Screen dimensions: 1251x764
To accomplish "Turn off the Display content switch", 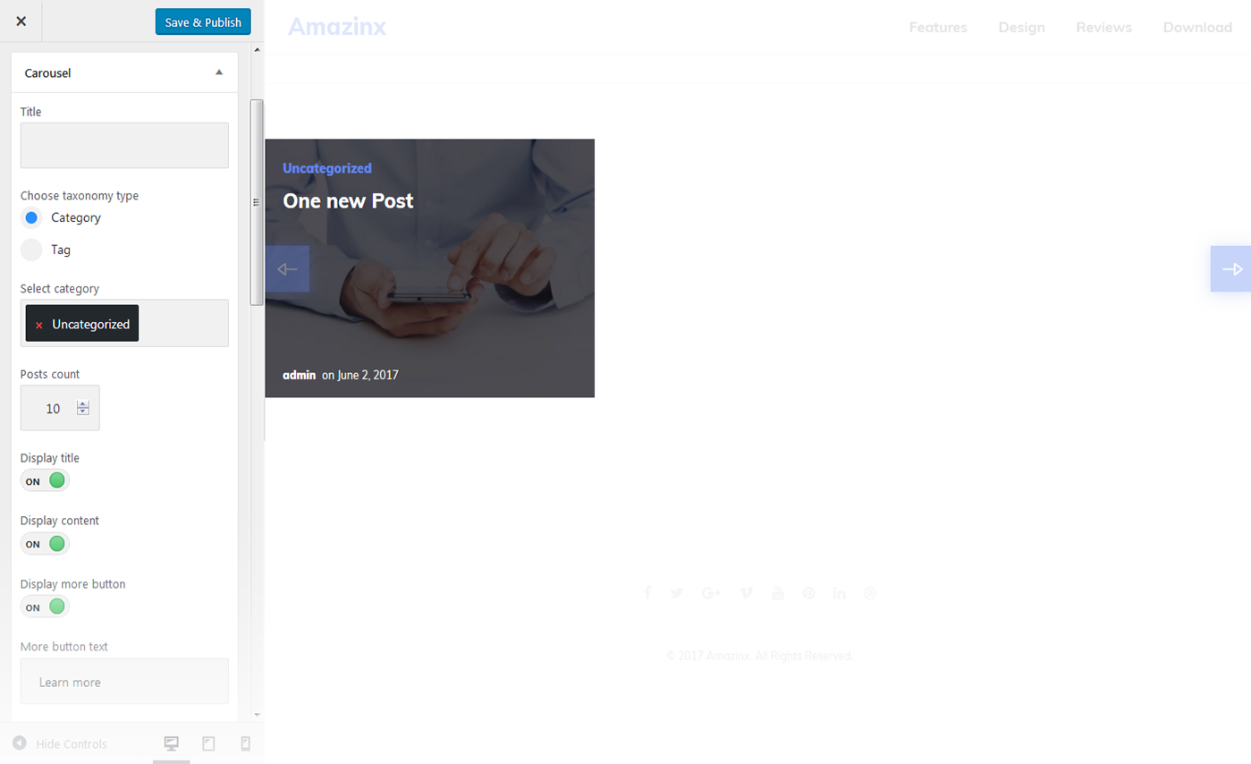I will 45,544.
